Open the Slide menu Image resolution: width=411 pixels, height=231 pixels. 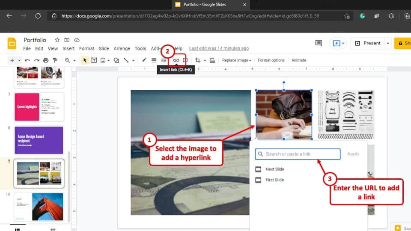[x=104, y=48]
